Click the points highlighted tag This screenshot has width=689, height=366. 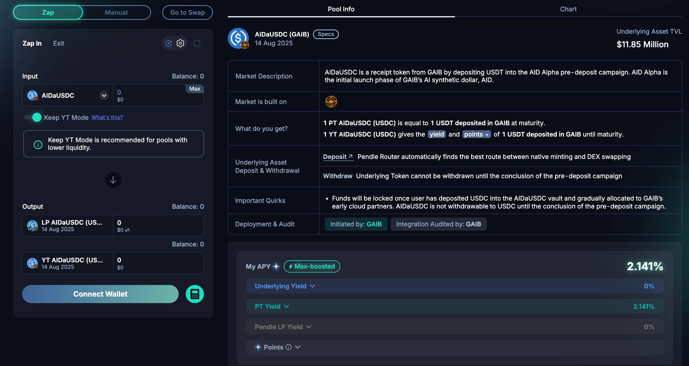[x=477, y=134]
